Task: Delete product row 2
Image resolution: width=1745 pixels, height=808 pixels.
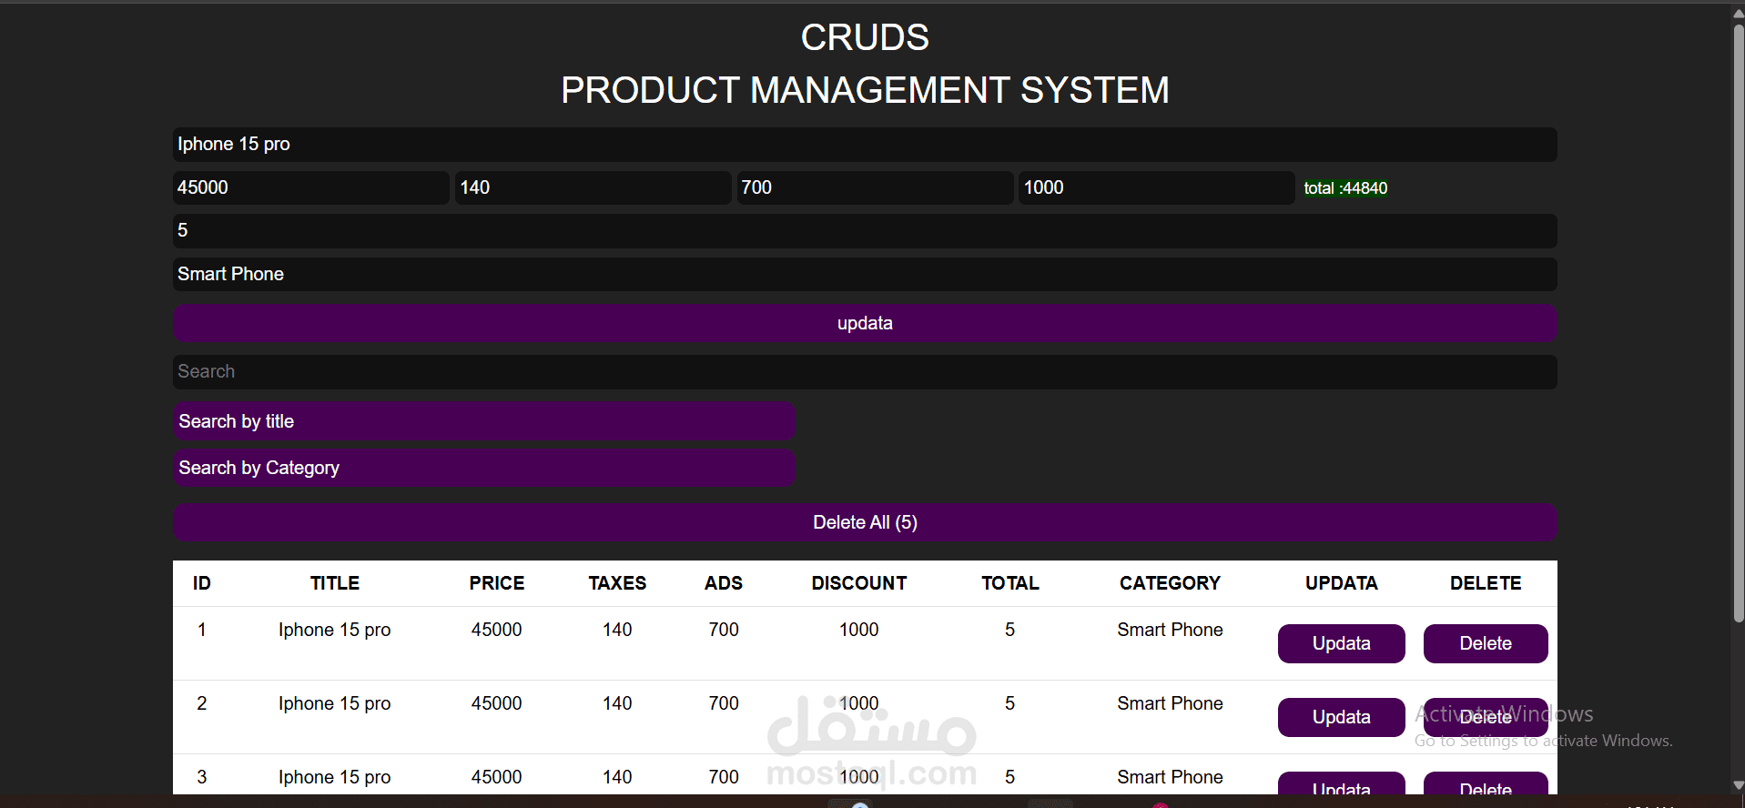Action: [x=1486, y=717]
